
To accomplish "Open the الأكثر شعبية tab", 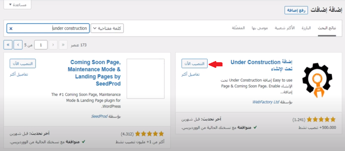I will tap(285, 28).
